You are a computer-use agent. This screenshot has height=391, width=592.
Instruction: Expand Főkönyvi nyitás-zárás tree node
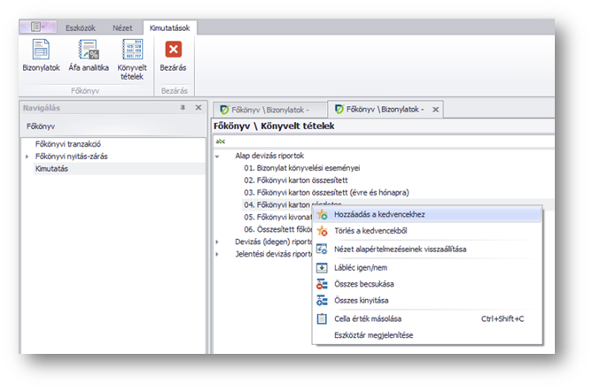tap(27, 156)
